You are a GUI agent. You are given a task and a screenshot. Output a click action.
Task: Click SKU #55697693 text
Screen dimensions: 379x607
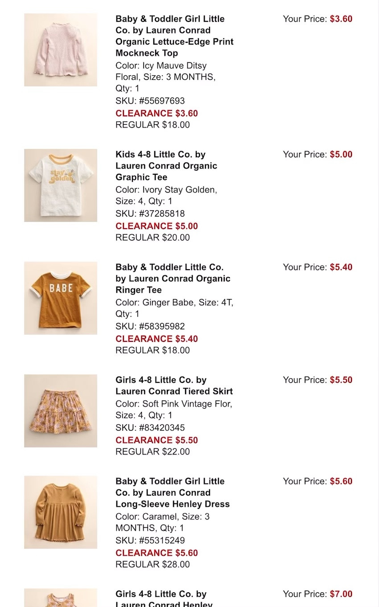tap(150, 101)
